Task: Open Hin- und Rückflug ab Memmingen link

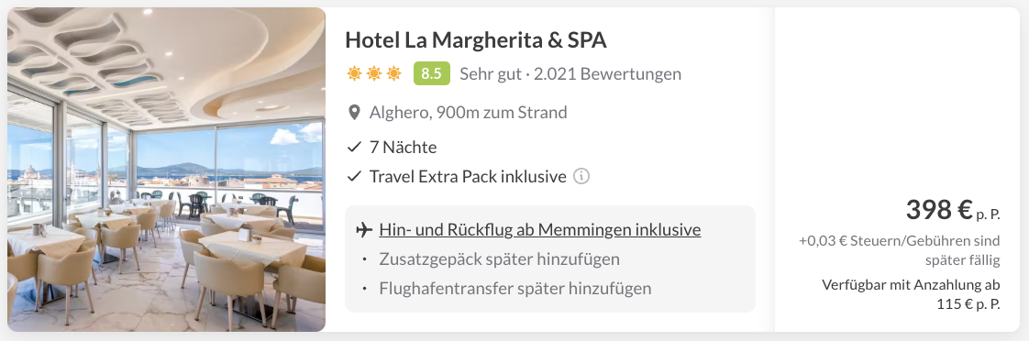Action: pyautogui.click(x=539, y=230)
